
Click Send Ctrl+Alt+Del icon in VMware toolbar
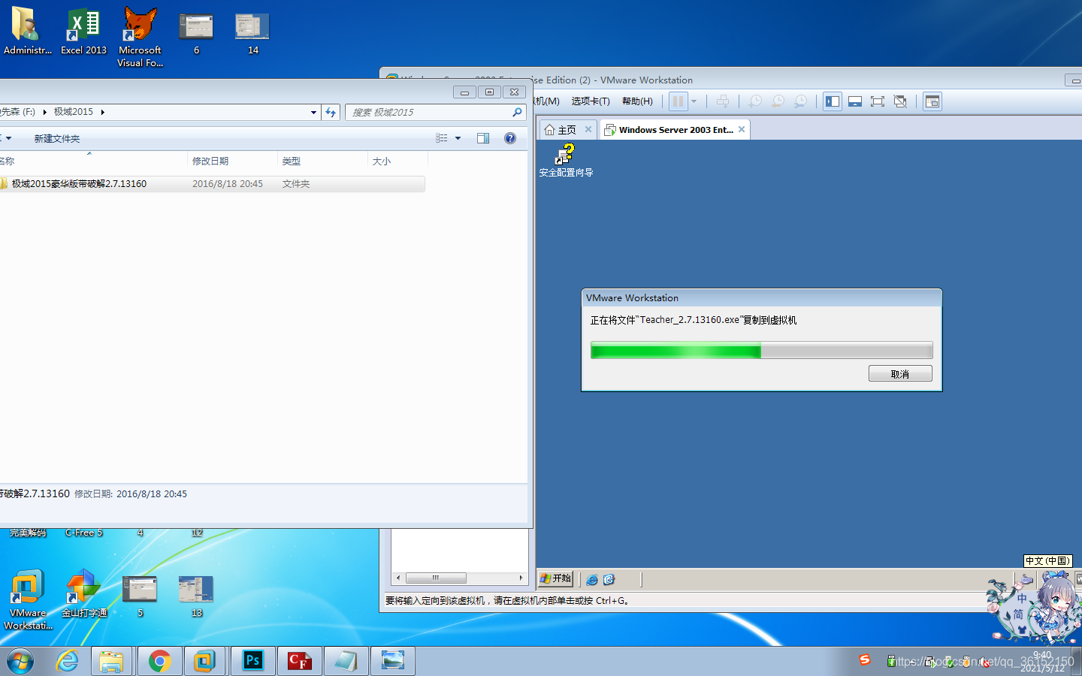coord(723,101)
